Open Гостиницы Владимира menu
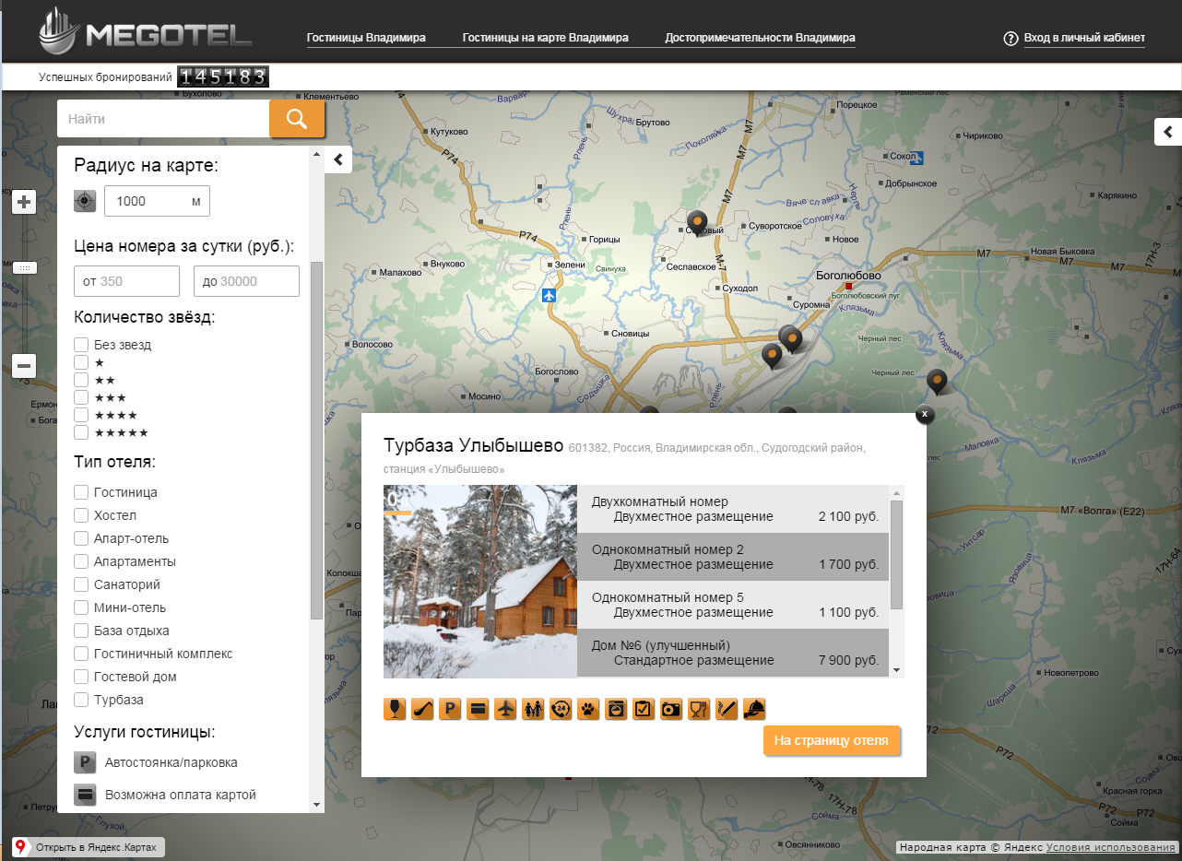Viewport: 1182px width, 861px height. [366, 38]
